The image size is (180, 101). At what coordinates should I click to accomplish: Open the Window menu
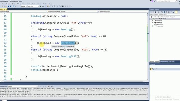coord(45,4)
